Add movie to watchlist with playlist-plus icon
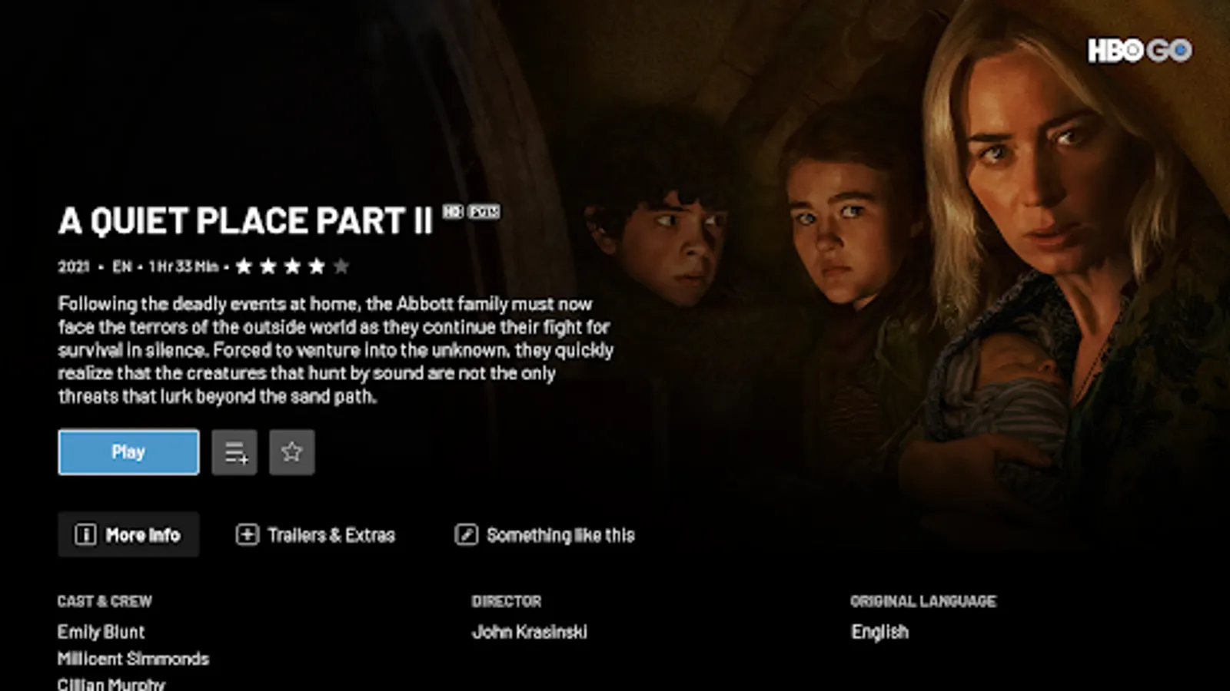 (234, 452)
